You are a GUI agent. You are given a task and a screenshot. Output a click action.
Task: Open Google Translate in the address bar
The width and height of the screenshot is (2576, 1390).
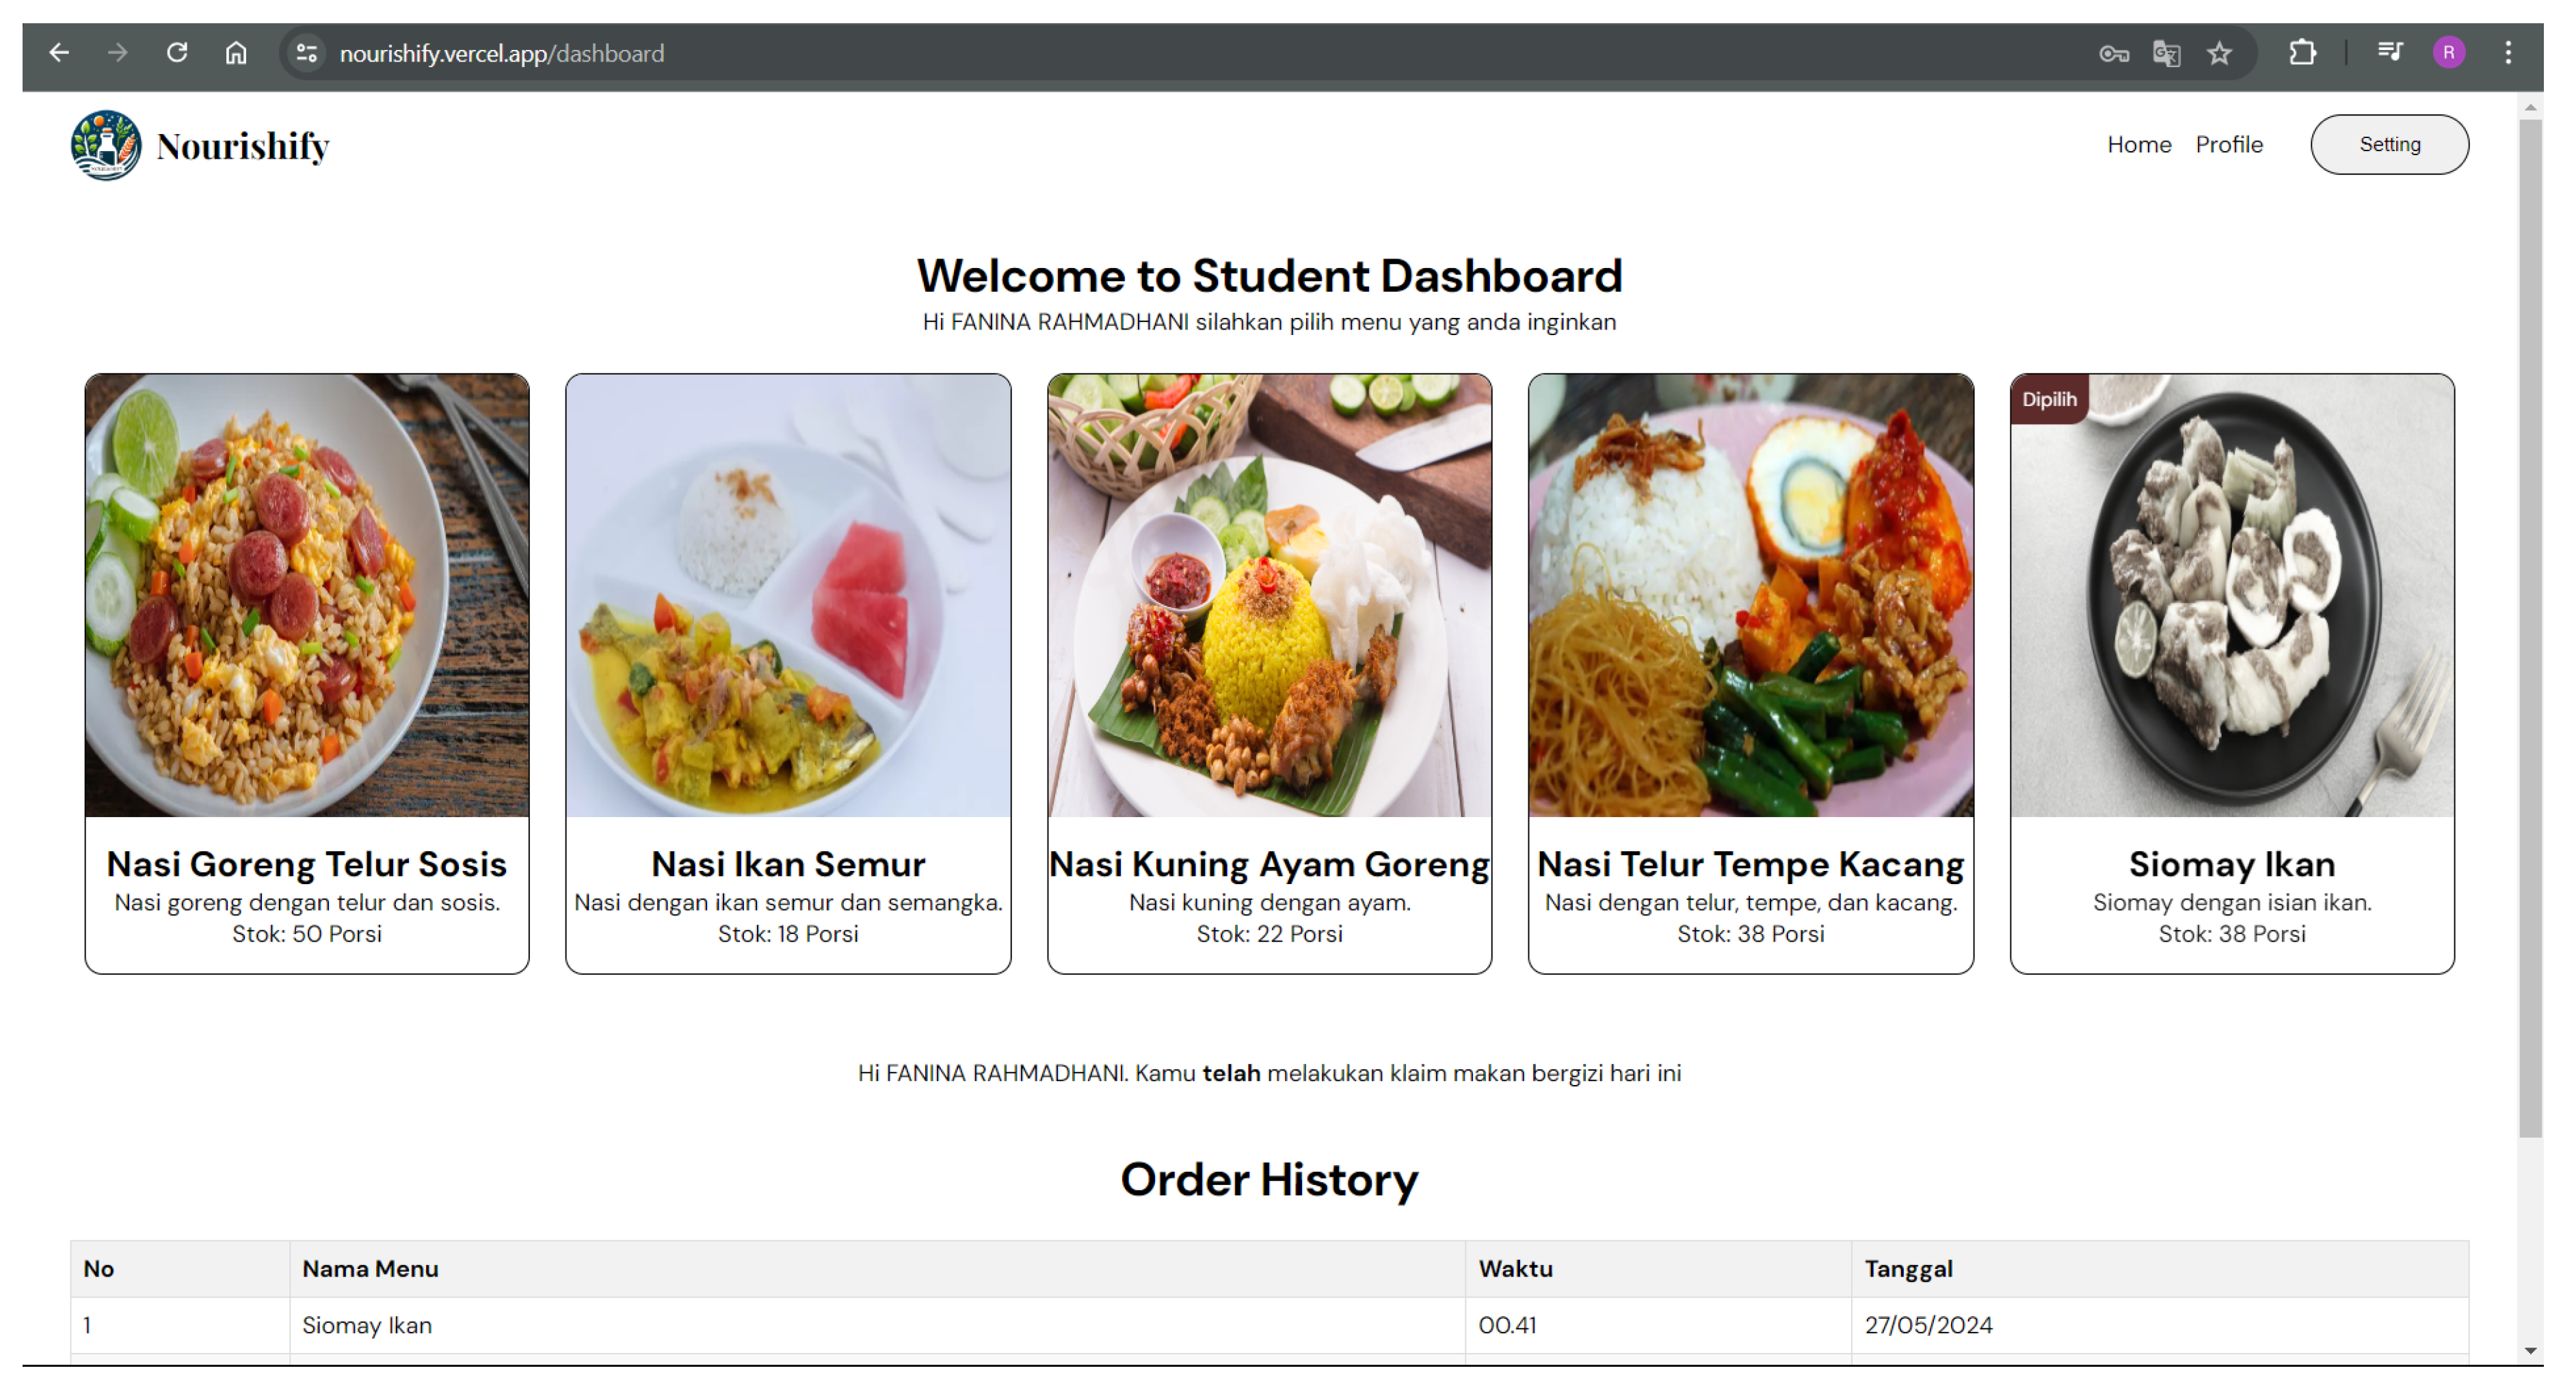point(2167,53)
